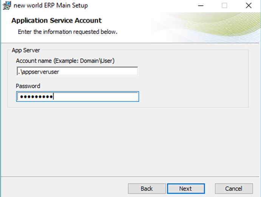The image size is (261, 197).
Task: Click the Next button
Action: tap(186, 189)
